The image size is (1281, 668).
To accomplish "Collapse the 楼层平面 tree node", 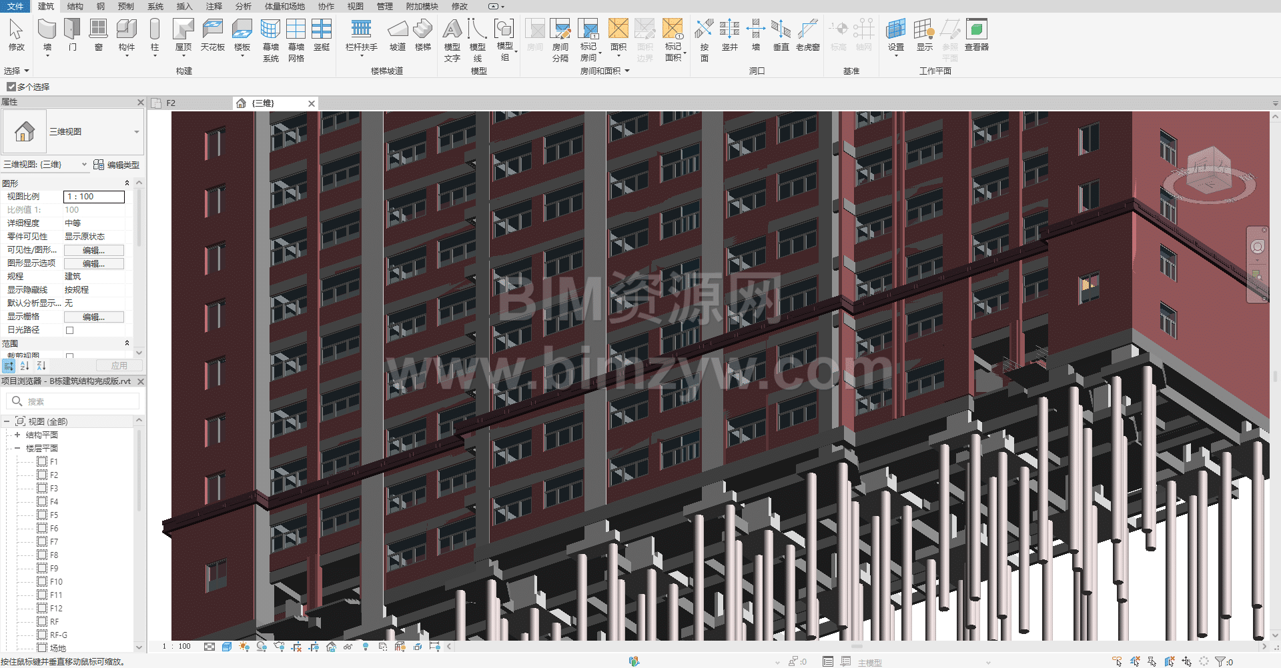I will [17, 448].
